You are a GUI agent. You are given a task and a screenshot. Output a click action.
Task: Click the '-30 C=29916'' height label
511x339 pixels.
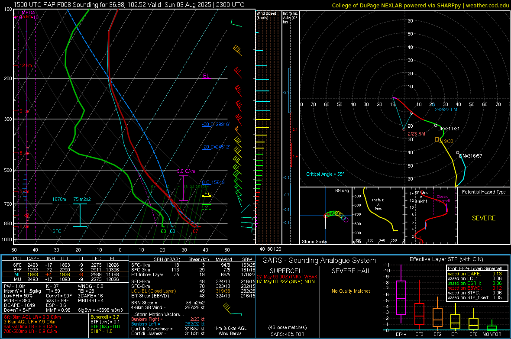pyautogui.click(x=216, y=124)
